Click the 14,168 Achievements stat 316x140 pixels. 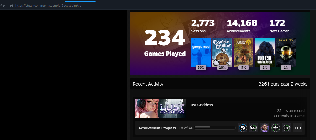tap(242, 26)
